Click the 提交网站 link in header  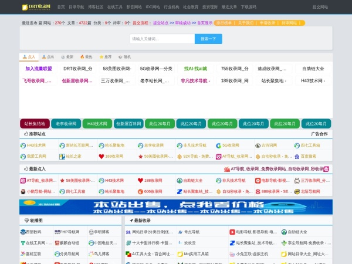coord(320,7)
